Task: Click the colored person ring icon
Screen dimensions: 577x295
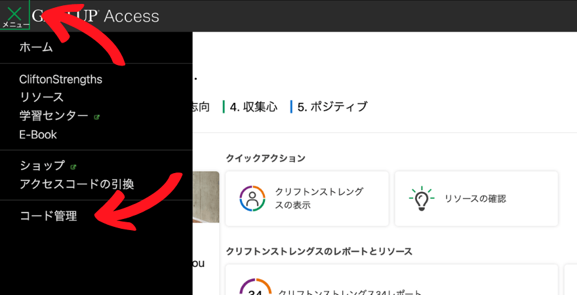Action: click(x=252, y=199)
